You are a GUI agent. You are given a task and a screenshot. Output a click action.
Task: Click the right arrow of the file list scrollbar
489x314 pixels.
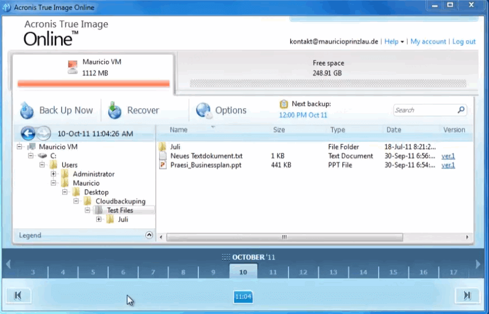pyautogui.click(x=467, y=237)
